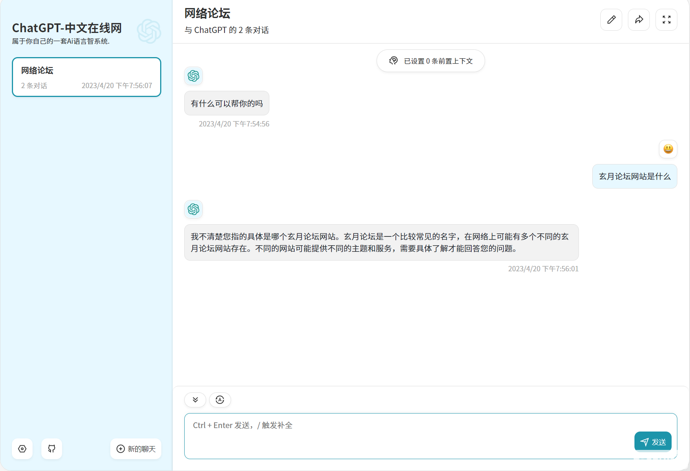Viewport: 690px width, 471px height.
Task: Open the settings hexagon icon in sidebar
Action: click(x=22, y=449)
